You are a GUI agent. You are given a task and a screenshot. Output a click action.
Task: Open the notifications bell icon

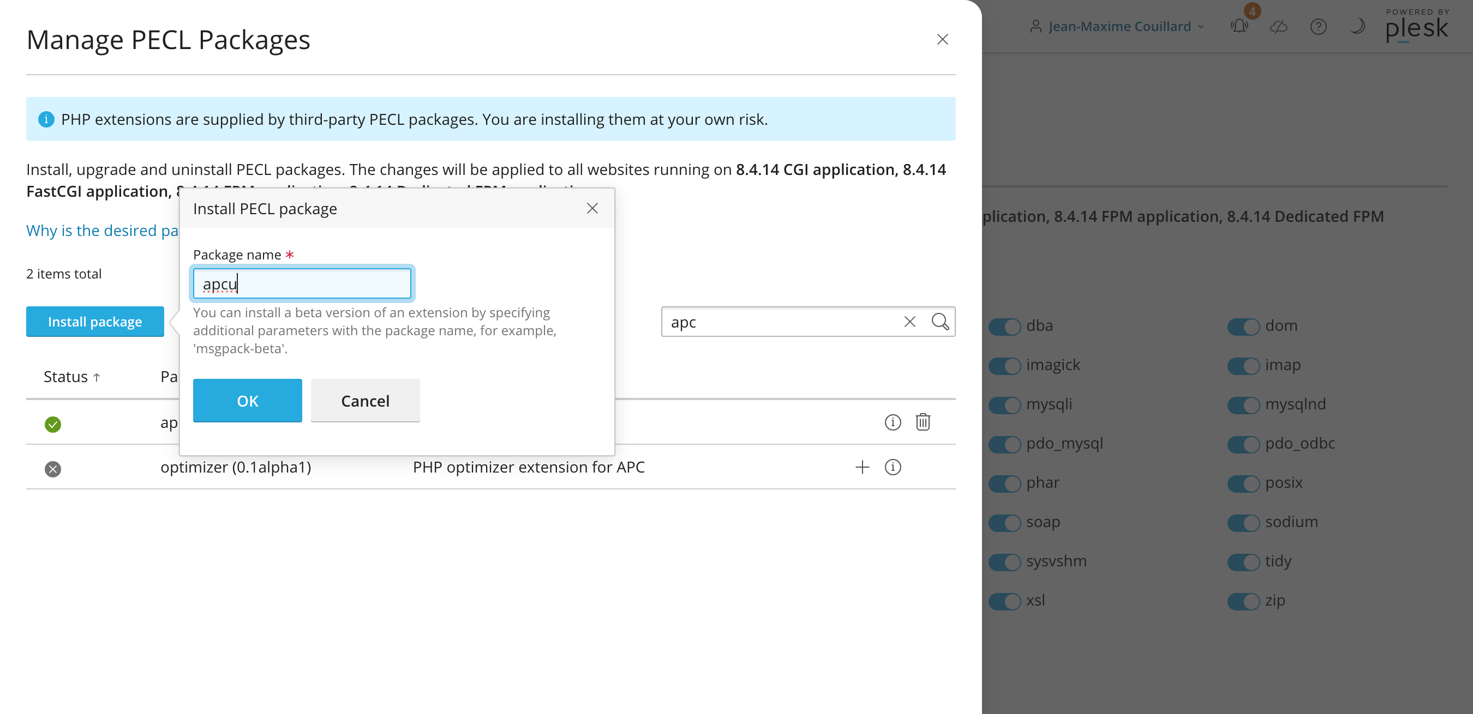1238,26
